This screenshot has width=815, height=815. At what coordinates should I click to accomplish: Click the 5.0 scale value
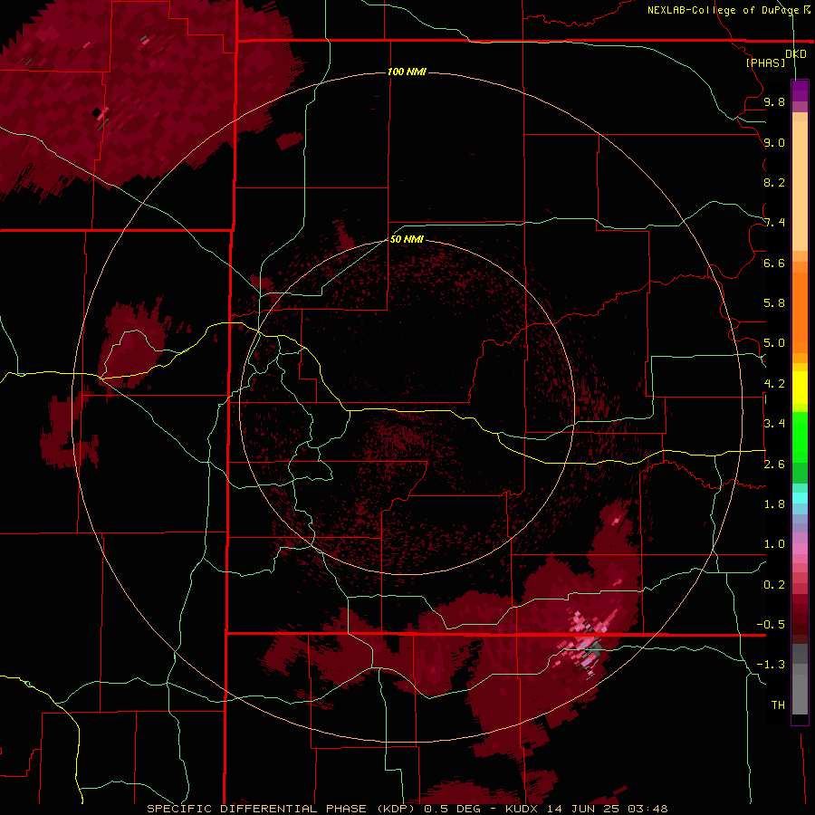tap(774, 343)
